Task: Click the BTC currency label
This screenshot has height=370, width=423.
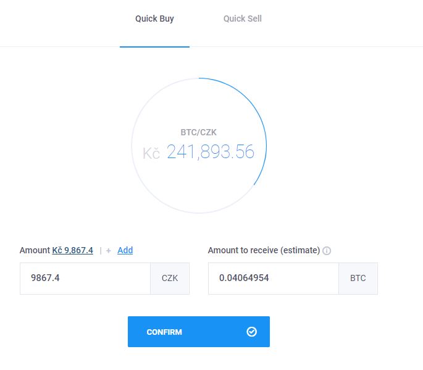Action: click(x=358, y=278)
